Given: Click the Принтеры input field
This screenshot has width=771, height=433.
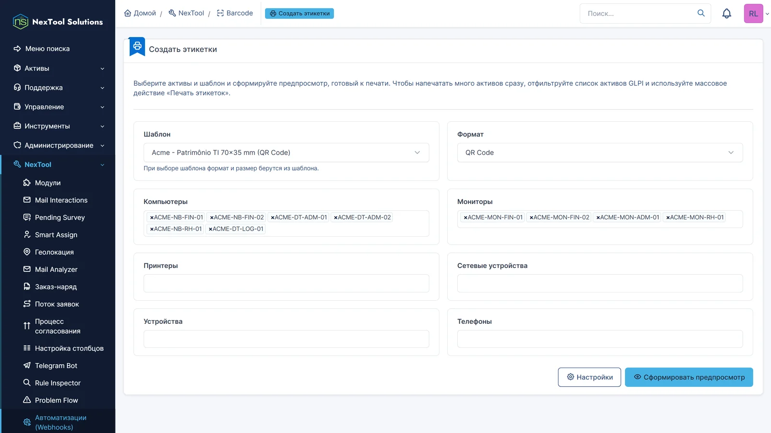Looking at the screenshot, I should tap(286, 283).
